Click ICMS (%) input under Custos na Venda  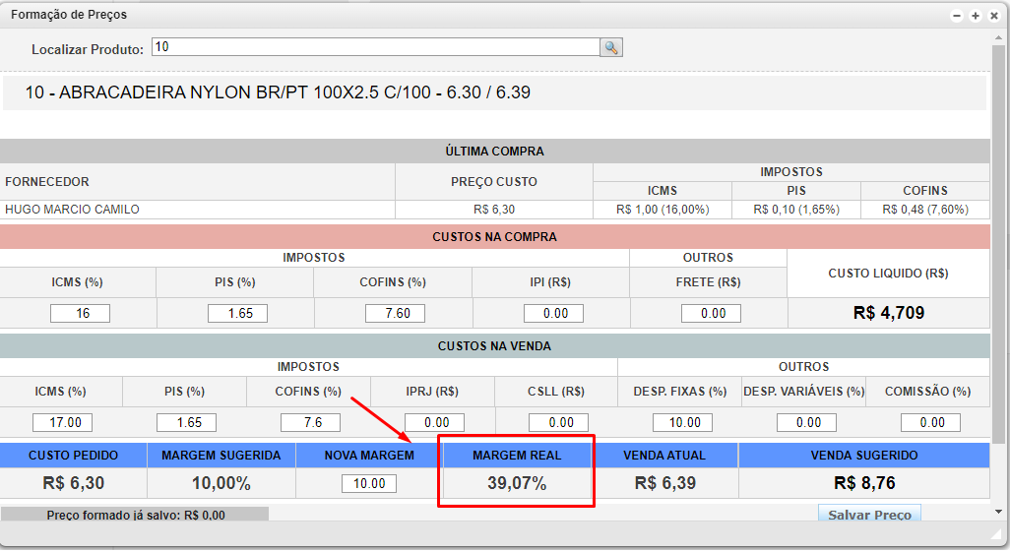(62, 422)
